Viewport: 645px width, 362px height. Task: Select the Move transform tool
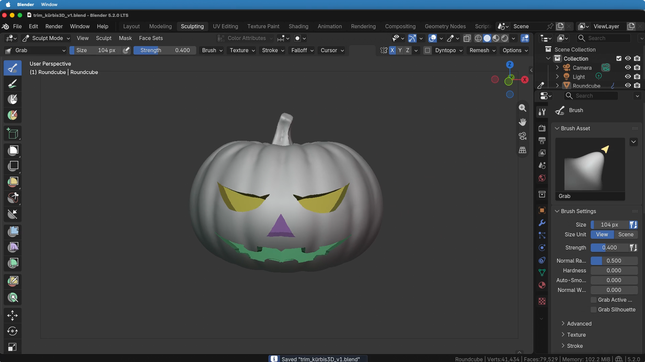tap(13, 316)
